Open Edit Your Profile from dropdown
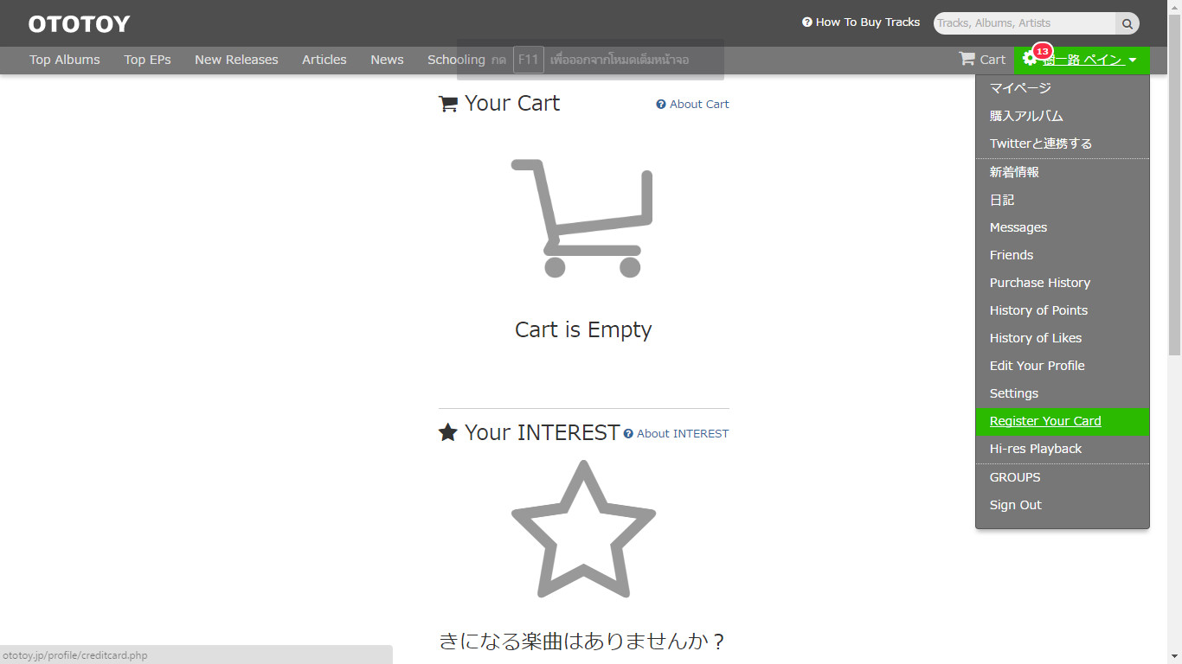 (x=1037, y=366)
